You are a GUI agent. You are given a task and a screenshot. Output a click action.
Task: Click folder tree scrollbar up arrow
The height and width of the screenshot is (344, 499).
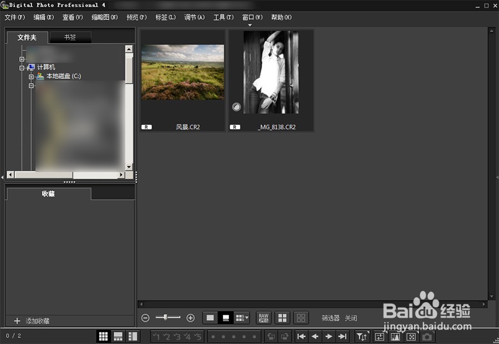click(x=129, y=49)
